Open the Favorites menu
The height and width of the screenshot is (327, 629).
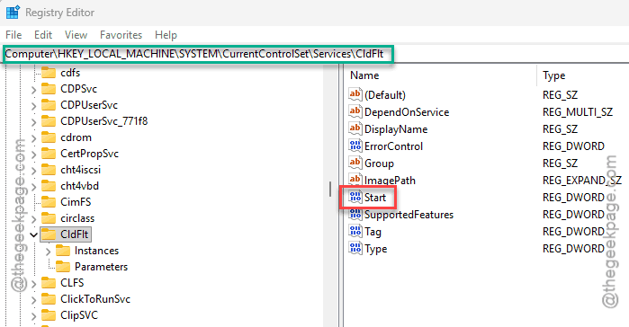[x=121, y=35]
